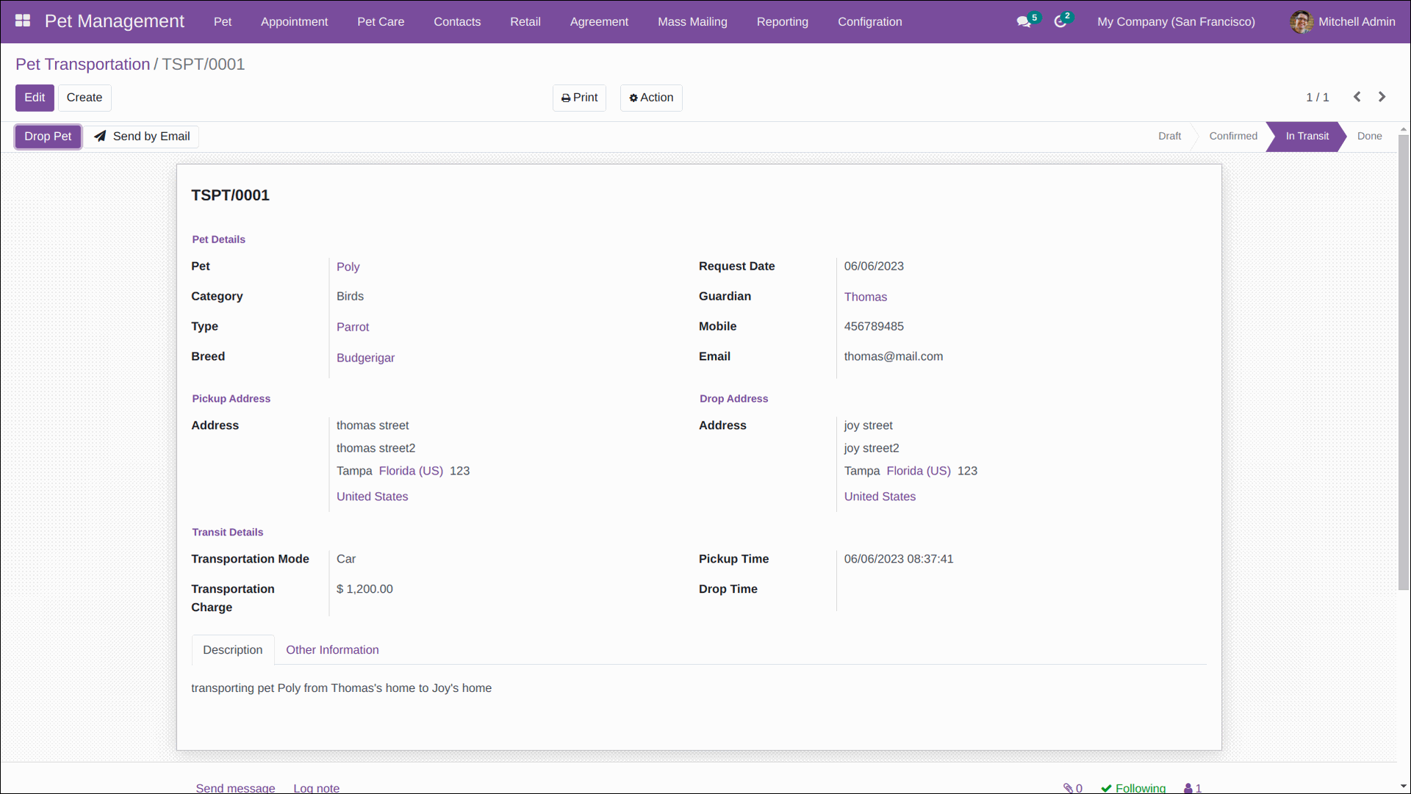Expand the Reporting menu
Screen dimensions: 1411x794
click(782, 22)
